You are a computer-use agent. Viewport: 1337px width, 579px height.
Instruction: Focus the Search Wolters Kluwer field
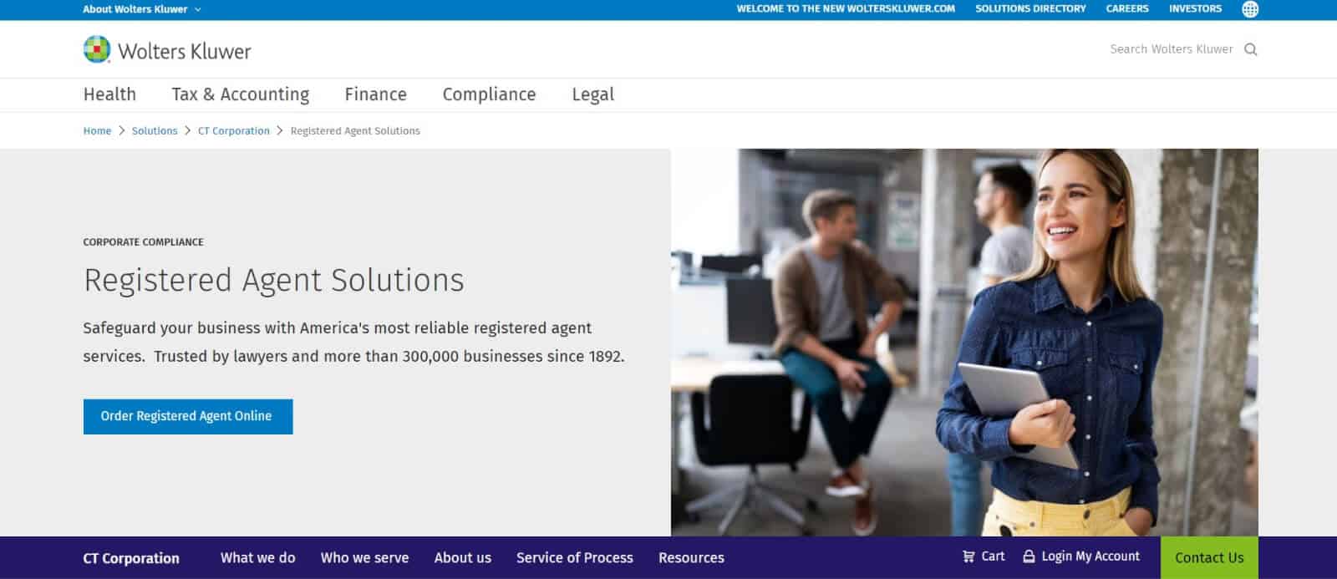[x=1171, y=49]
